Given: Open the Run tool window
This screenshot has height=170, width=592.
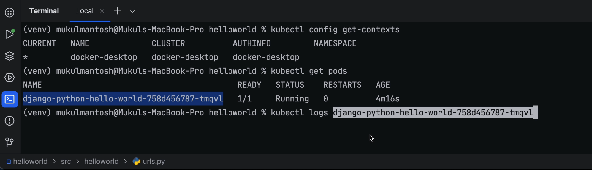Looking at the screenshot, I should tap(10, 34).
